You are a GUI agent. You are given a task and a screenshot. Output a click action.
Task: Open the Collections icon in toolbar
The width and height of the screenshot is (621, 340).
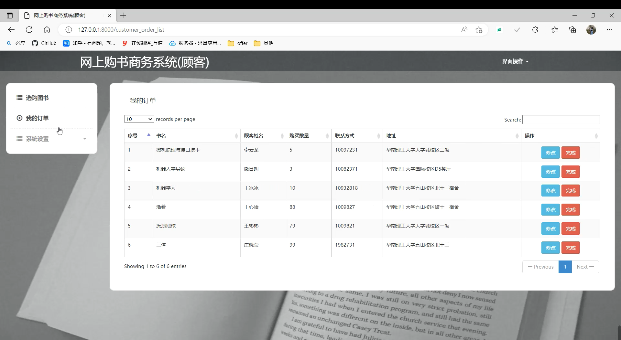pos(573,30)
